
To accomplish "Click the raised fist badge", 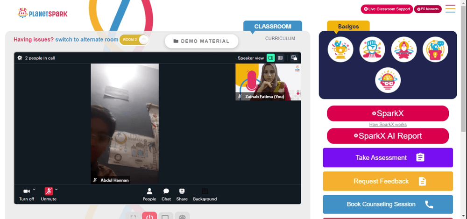I will [372, 49].
